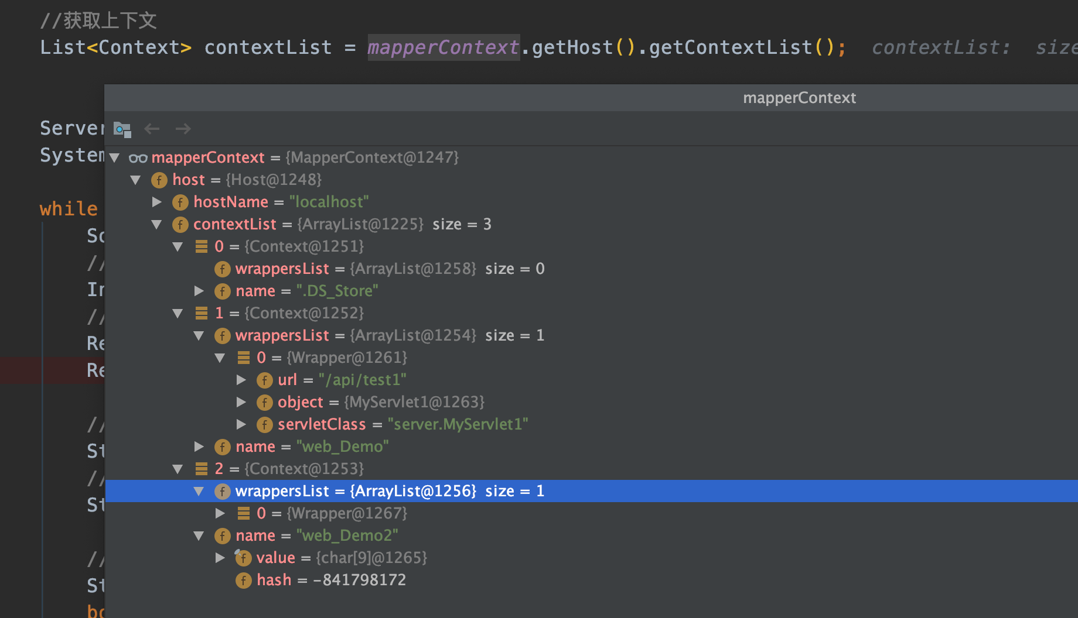Viewport: 1078px width, 618px height.
Task: Expand the hostName = "localhost" node
Action: [x=157, y=202]
